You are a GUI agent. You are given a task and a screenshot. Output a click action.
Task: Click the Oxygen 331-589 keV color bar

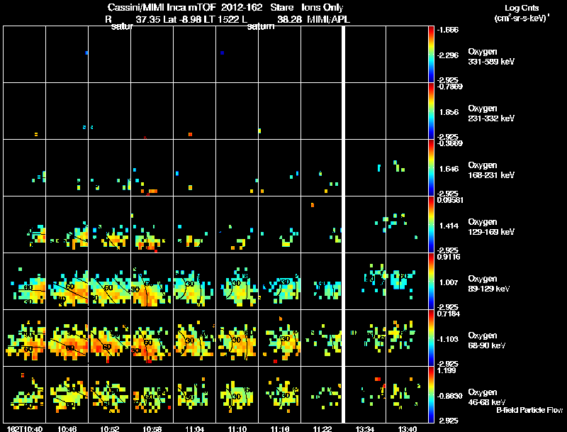(431, 55)
